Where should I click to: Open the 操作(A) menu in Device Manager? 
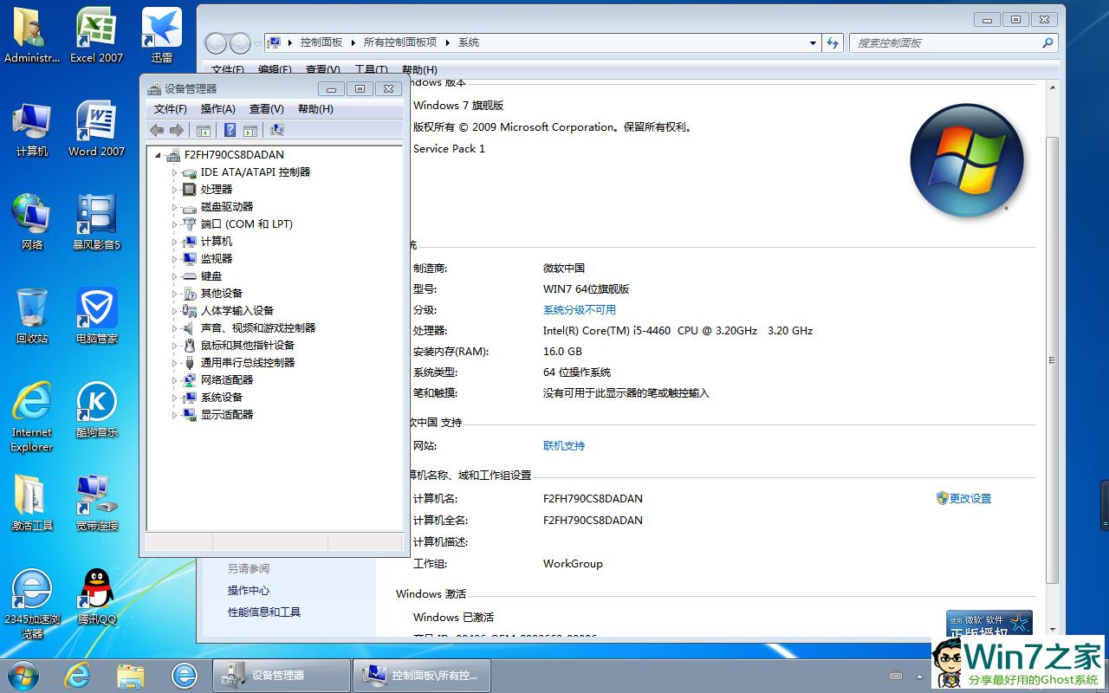pyautogui.click(x=217, y=109)
